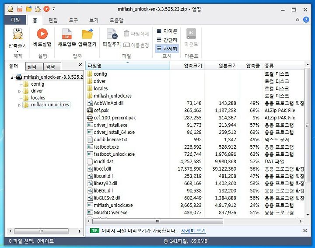Open the quick-access toolbar customize arrow
The height and width of the screenshot is (248, 315).
[54, 9]
